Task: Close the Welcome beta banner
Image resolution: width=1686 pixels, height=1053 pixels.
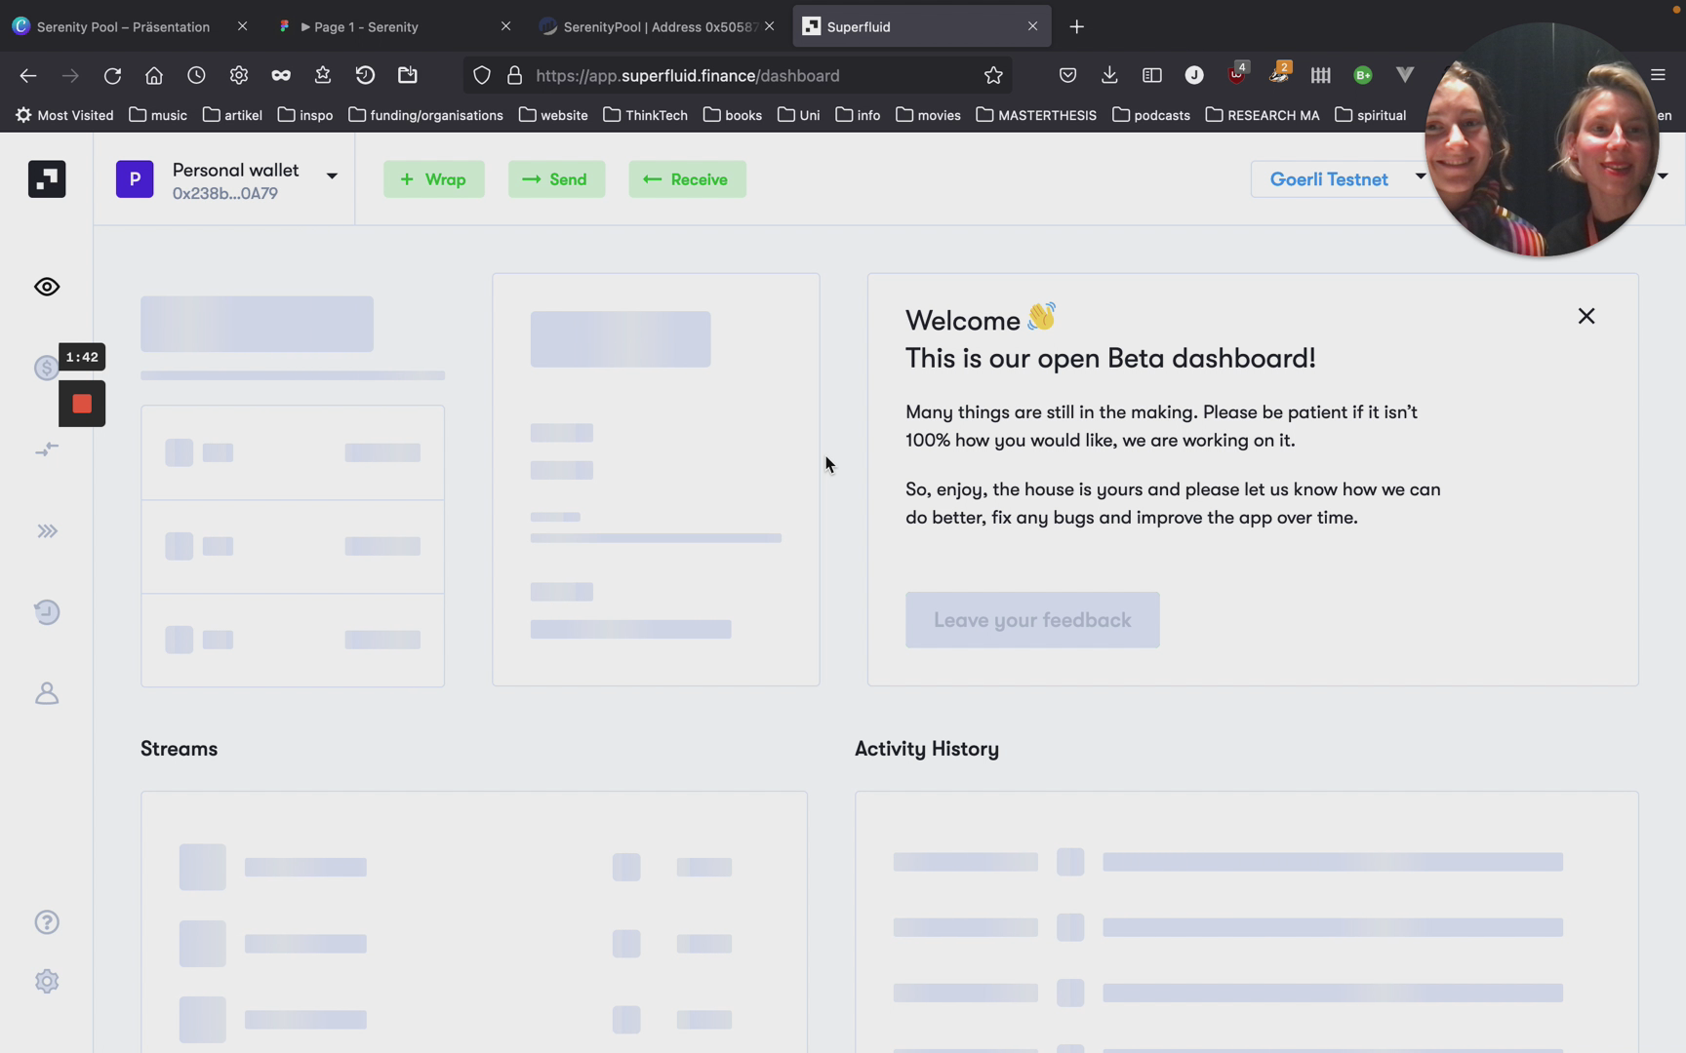Action: click(x=1586, y=316)
